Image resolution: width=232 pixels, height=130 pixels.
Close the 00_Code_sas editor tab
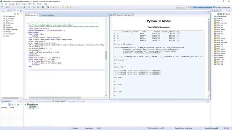click(x=37, y=15)
